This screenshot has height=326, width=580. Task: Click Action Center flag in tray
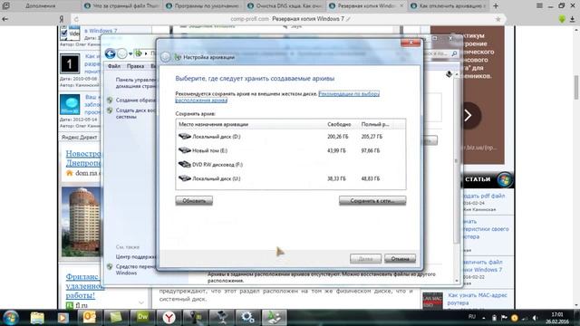pos(504,318)
